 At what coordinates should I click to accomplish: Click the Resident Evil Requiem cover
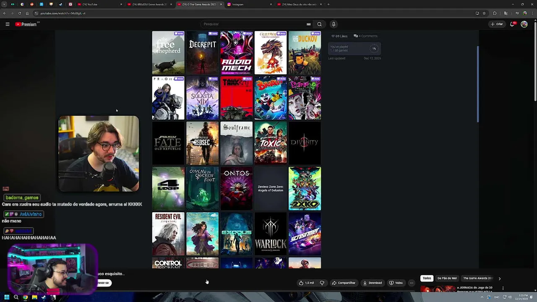[x=168, y=234]
